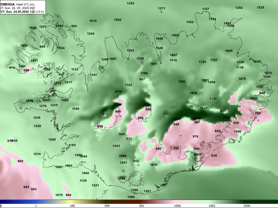Click the map value 1292
This screenshot has width=278, height=208.
coord(239,8)
